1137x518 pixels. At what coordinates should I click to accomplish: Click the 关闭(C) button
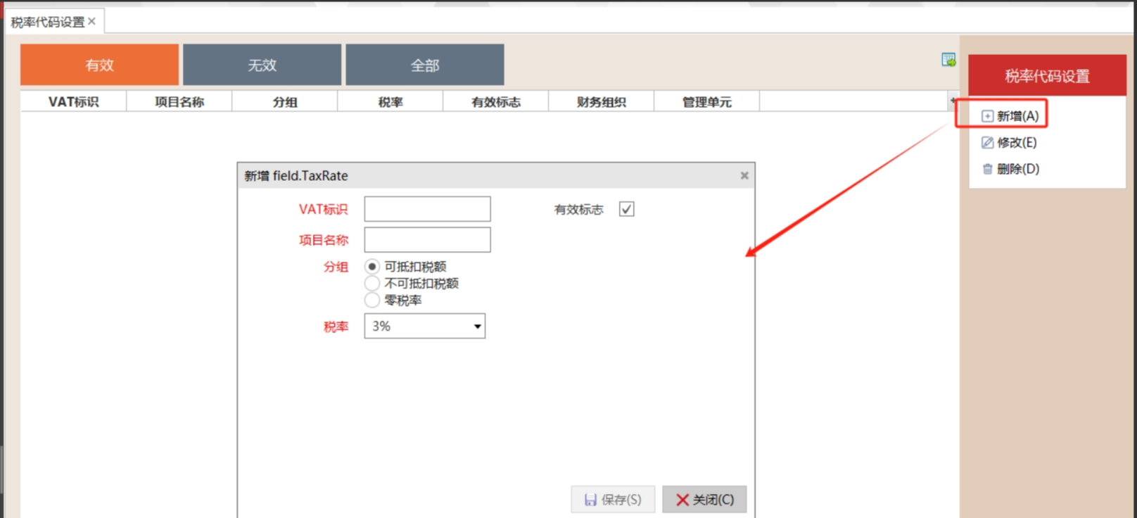point(704,500)
